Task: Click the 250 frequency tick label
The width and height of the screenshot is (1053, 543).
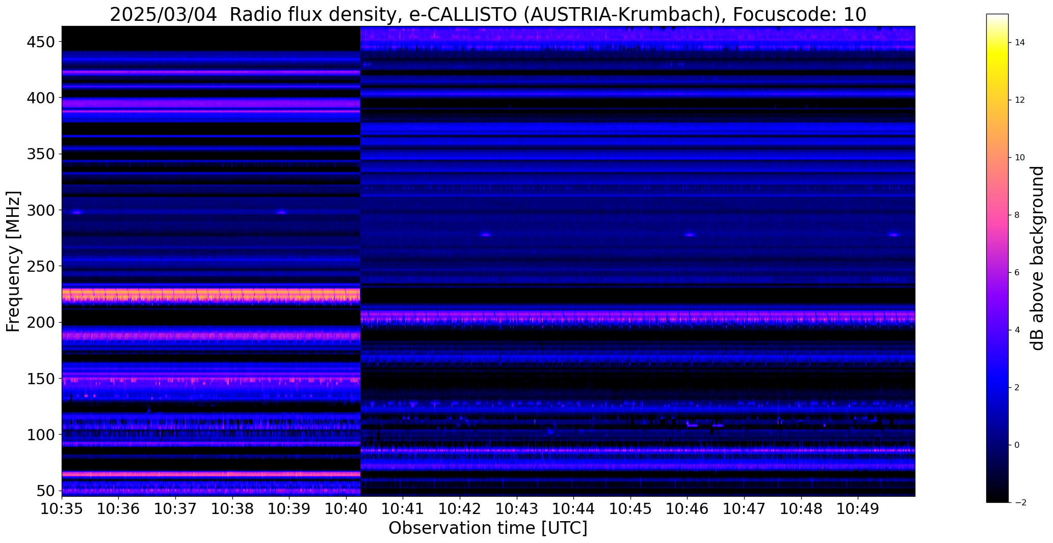Action: (41, 266)
